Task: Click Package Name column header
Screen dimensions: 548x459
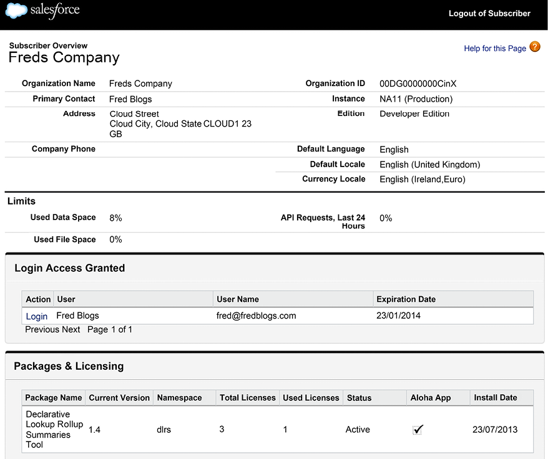Action: point(54,397)
